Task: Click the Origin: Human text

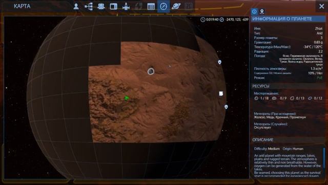Action: pos(293,149)
